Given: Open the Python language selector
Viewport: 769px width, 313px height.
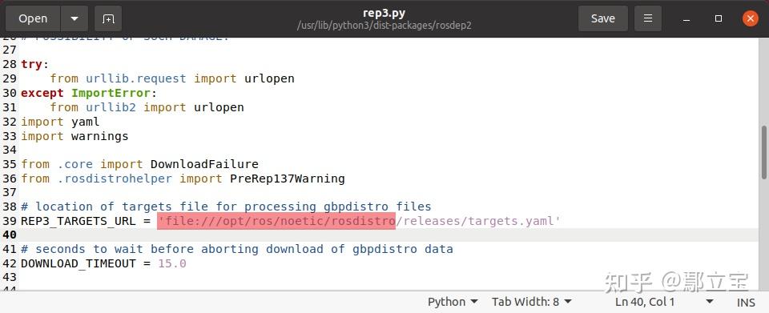Looking at the screenshot, I should [453, 302].
